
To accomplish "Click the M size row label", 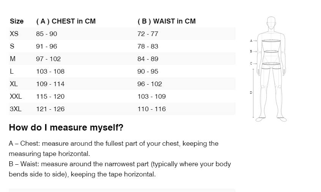I will [x=13, y=59].
